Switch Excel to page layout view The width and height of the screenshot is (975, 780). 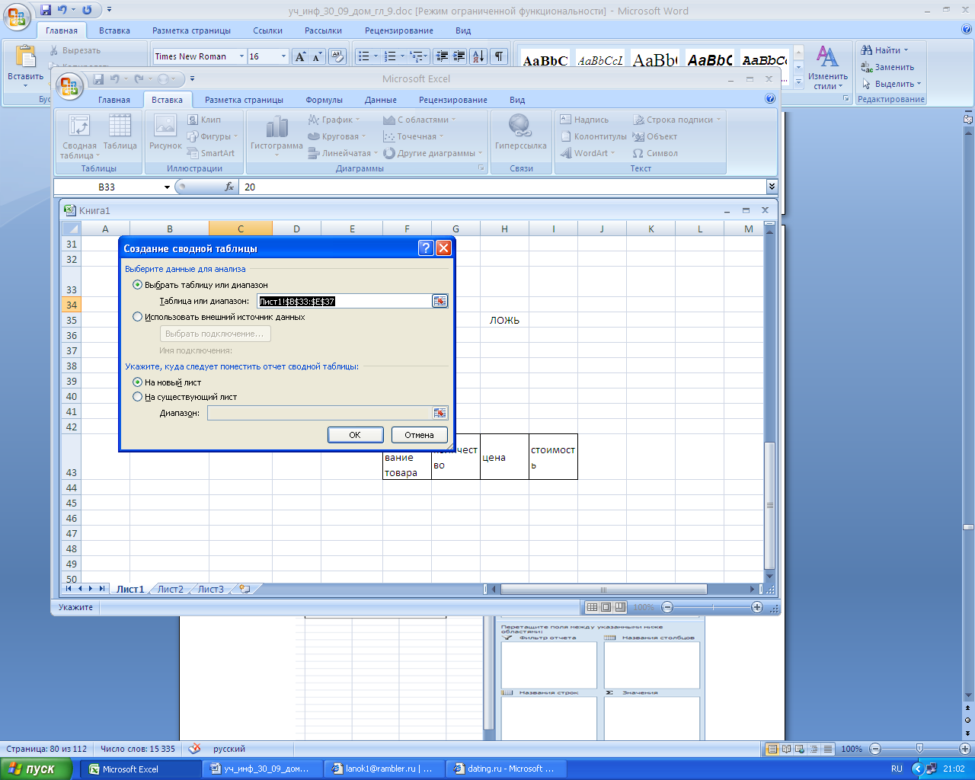click(606, 607)
